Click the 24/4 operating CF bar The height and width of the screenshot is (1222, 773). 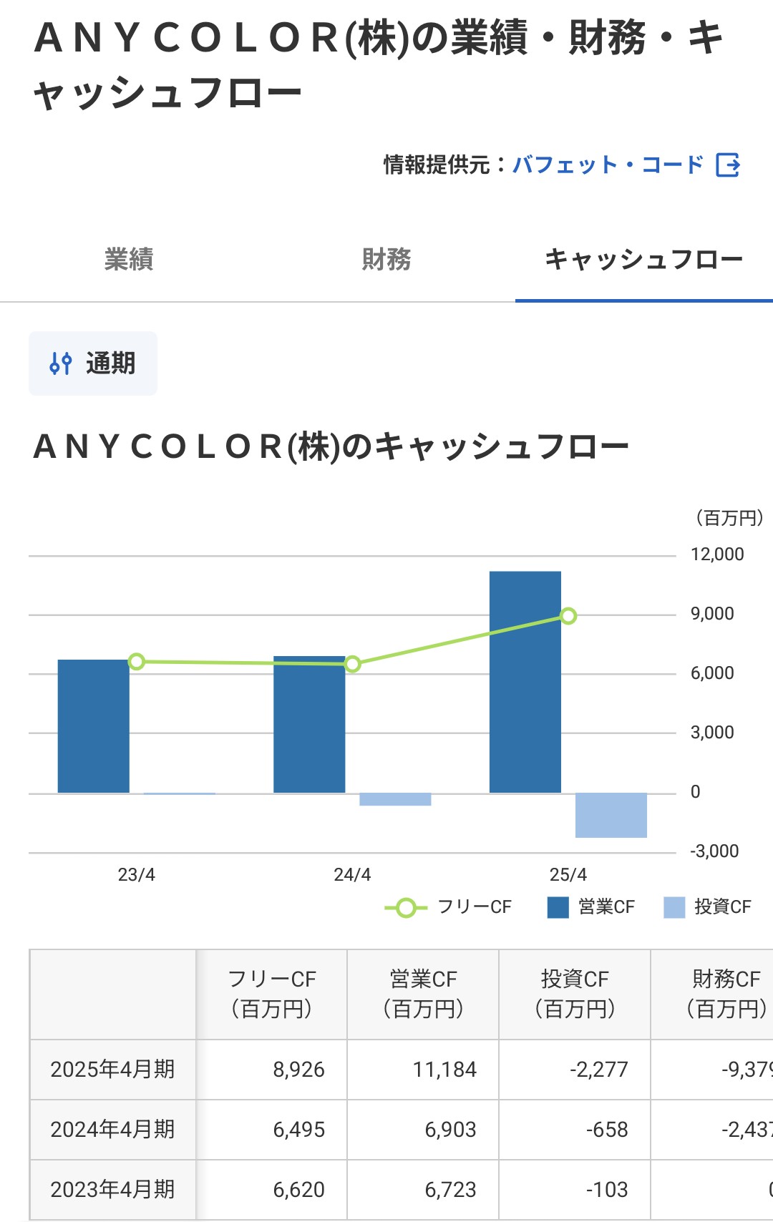[x=309, y=724]
